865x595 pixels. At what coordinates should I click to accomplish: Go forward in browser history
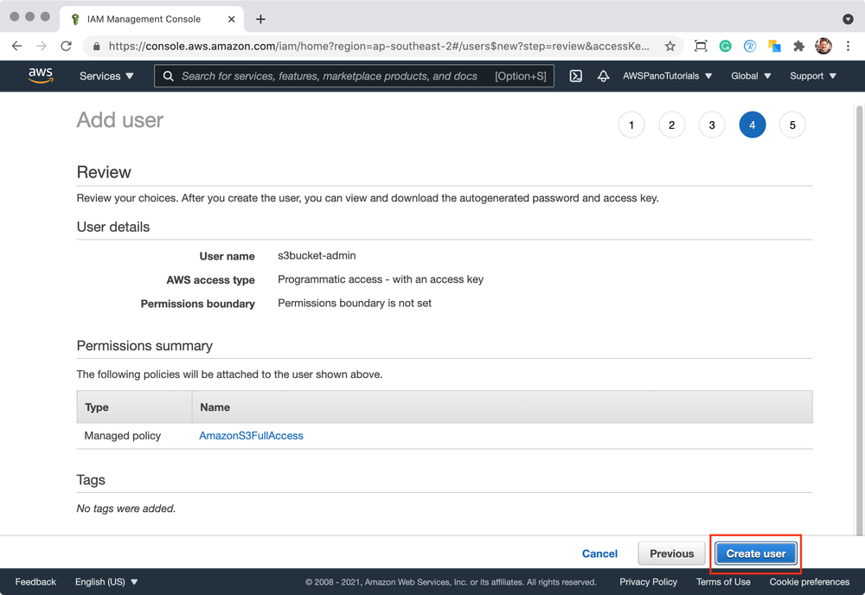tap(42, 47)
